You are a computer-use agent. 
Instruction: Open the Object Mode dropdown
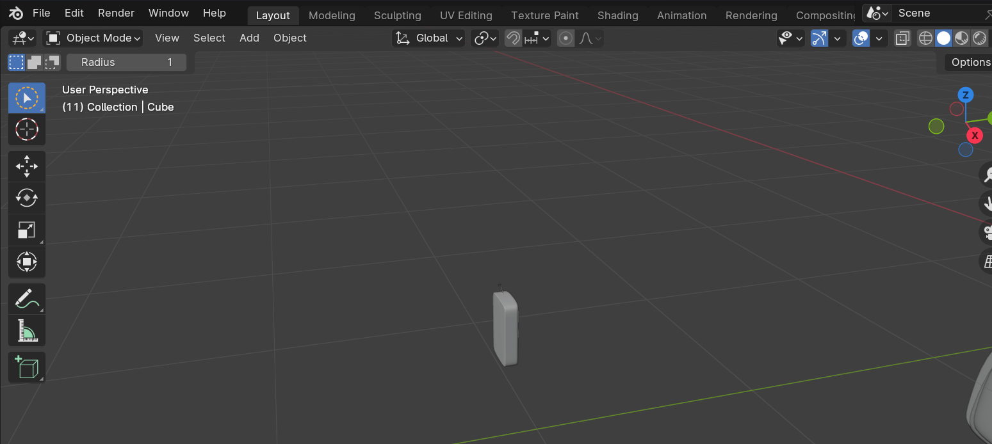tap(92, 38)
